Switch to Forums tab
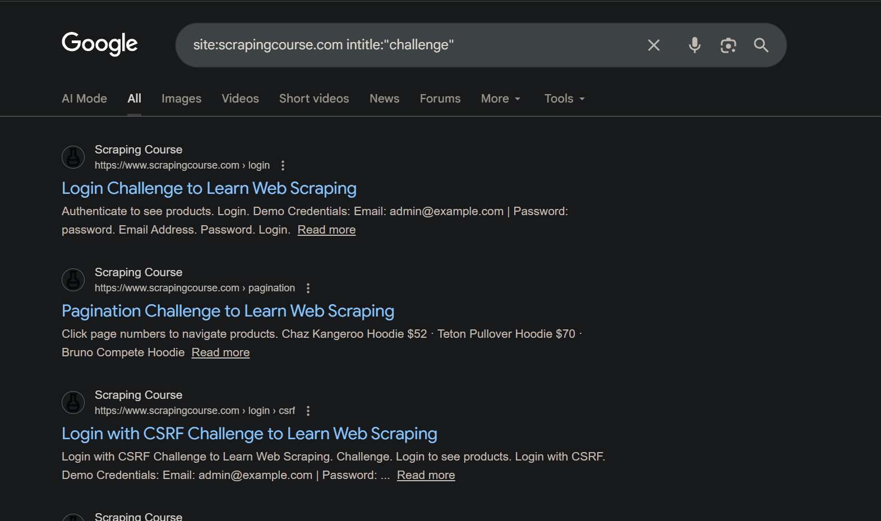Viewport: 881px width, 521px height. click(x=440, y=99)
